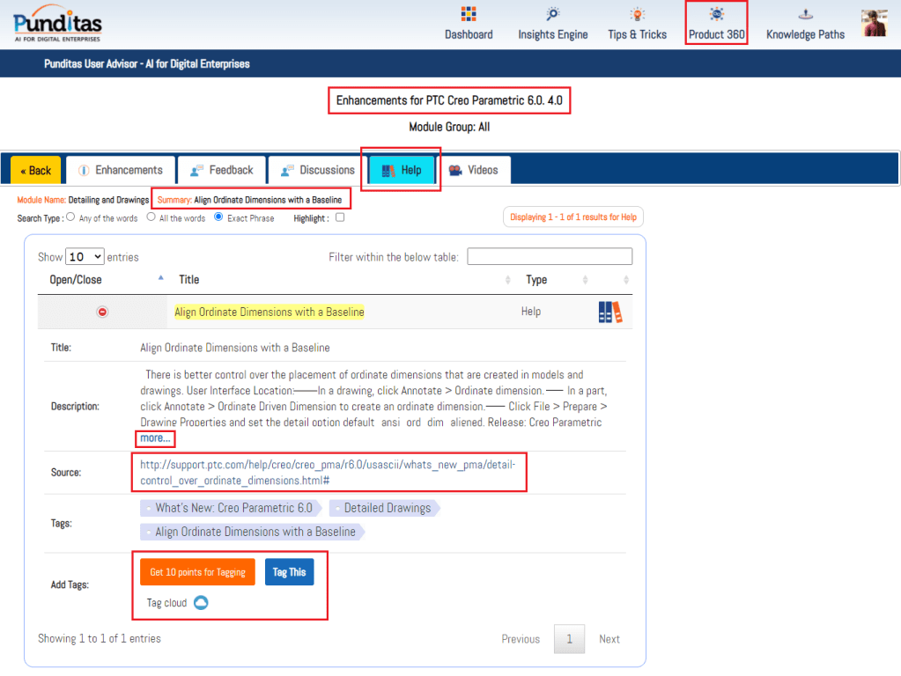Image resolution: width=901 pixels, height=676 pixels.
Task: Sort the table by the Title column
Action: click(189, 280)
